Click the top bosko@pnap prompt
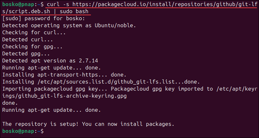 (23, 5)
